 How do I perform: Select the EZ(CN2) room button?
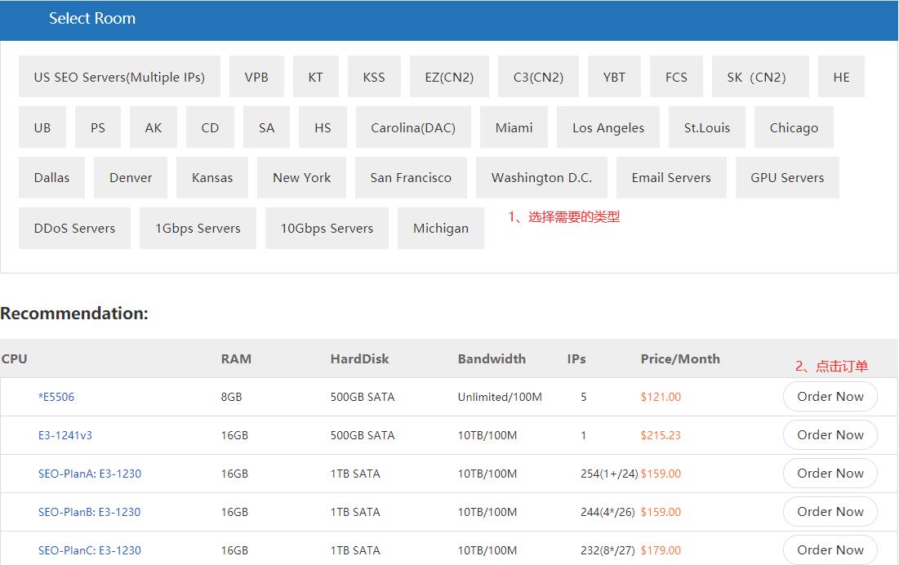tap(449, 77)
